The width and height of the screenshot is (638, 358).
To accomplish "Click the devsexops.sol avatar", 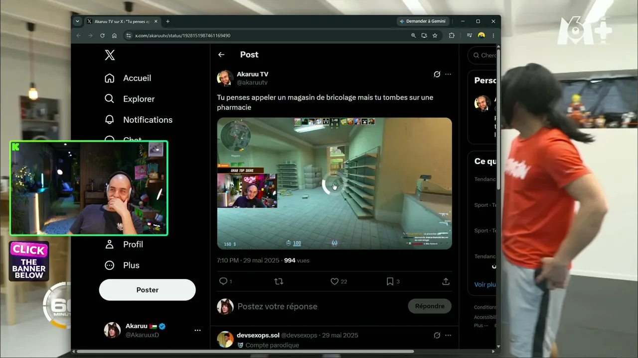I will (x=225, y=340).
